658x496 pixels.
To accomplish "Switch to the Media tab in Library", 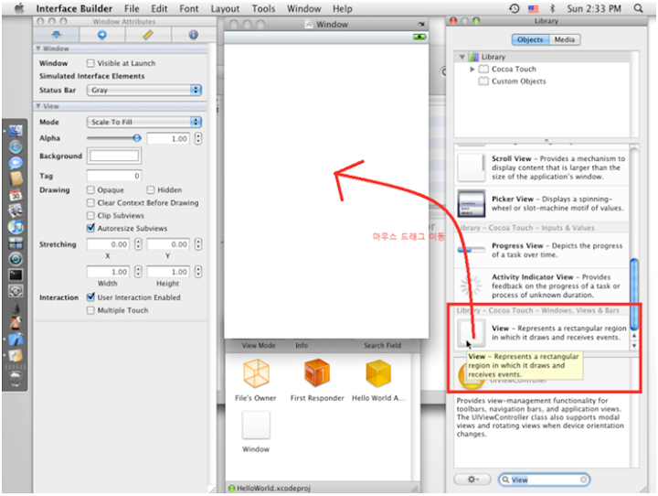I will point(565,39).
